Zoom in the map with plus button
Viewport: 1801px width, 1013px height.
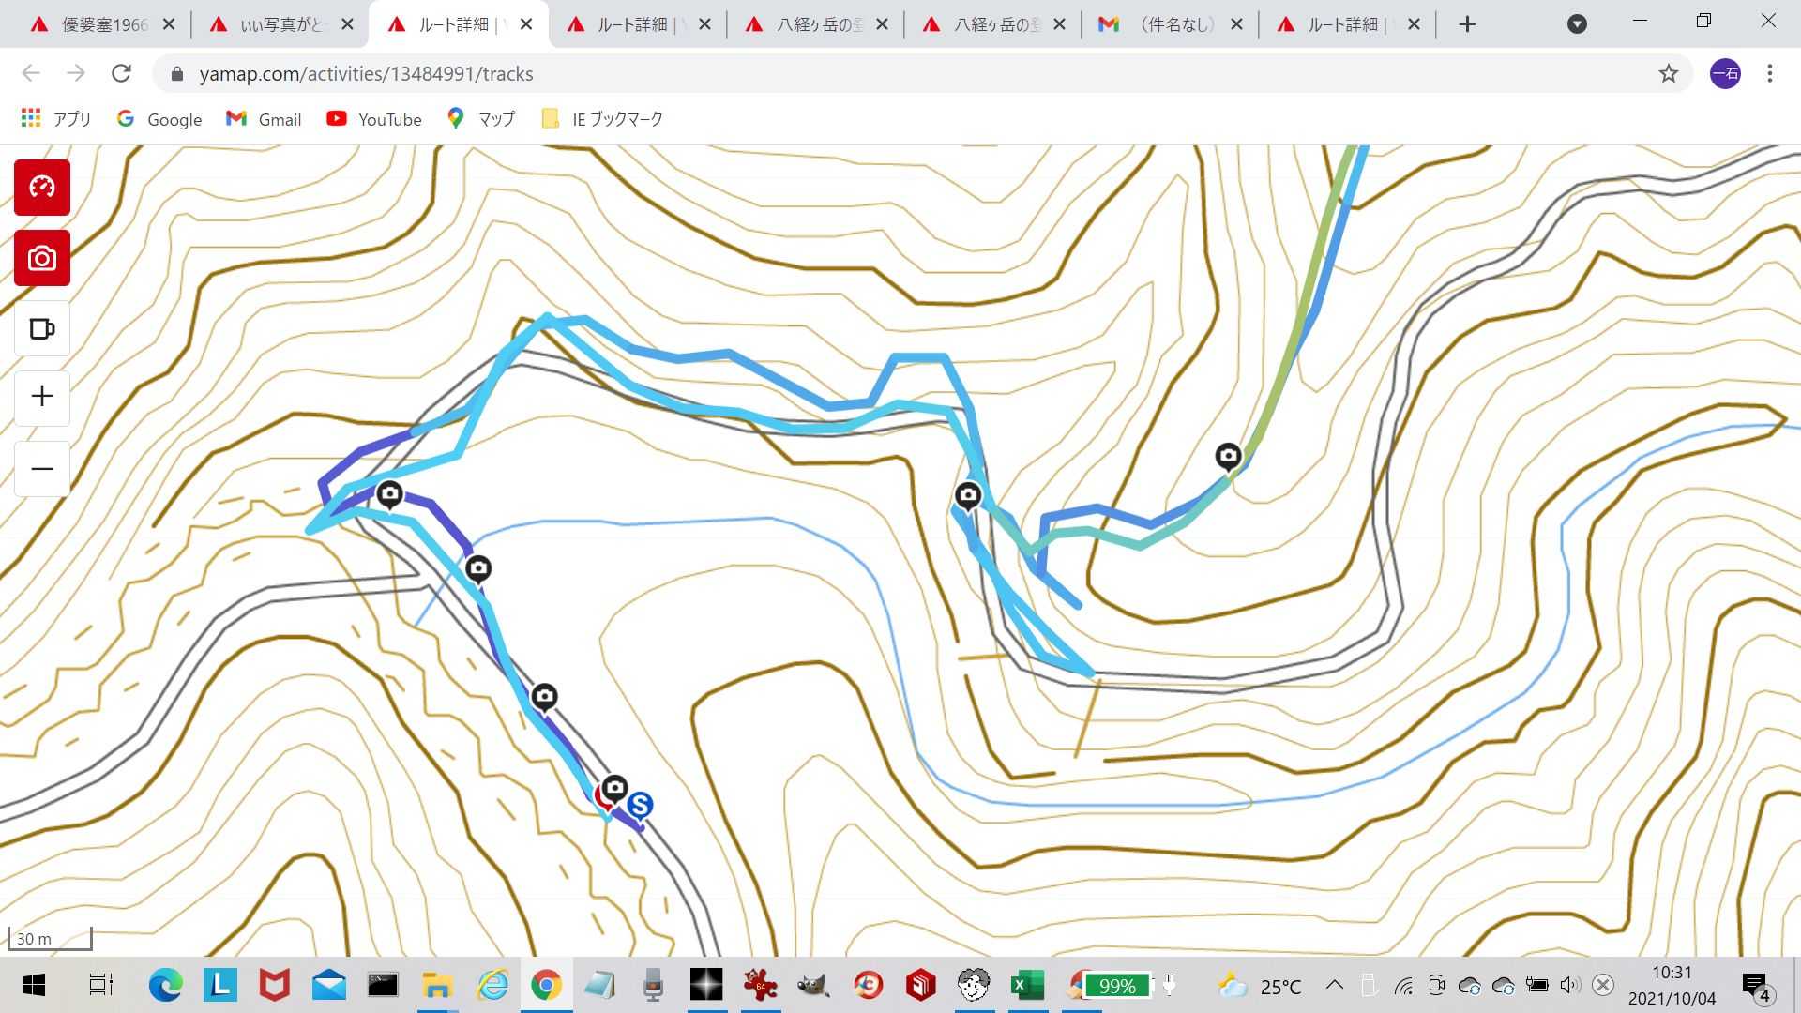[x=42, y=397]
